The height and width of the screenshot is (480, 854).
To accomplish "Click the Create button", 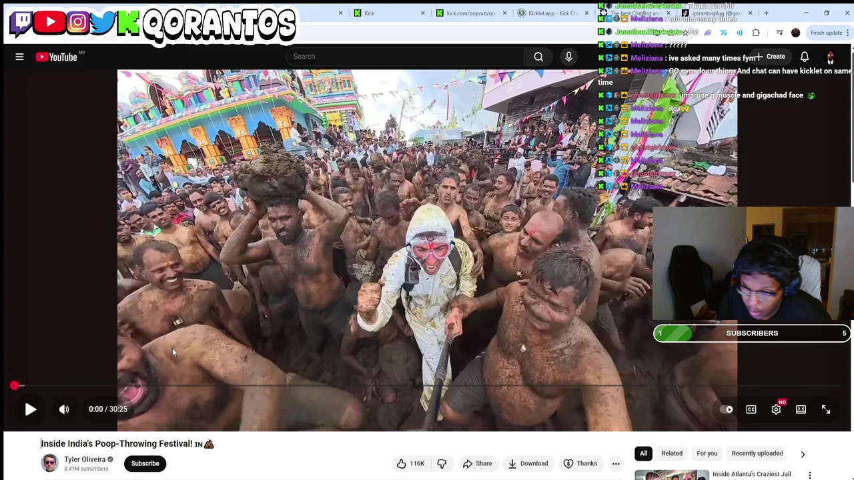I will [770, 57].
